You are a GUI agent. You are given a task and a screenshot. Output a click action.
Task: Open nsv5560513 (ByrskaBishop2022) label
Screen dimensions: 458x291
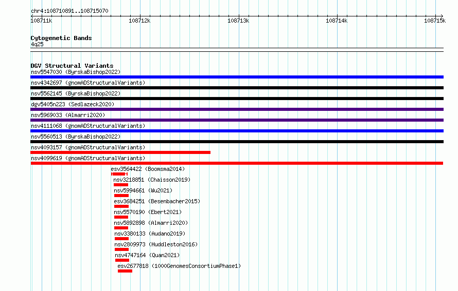(76, 137)
